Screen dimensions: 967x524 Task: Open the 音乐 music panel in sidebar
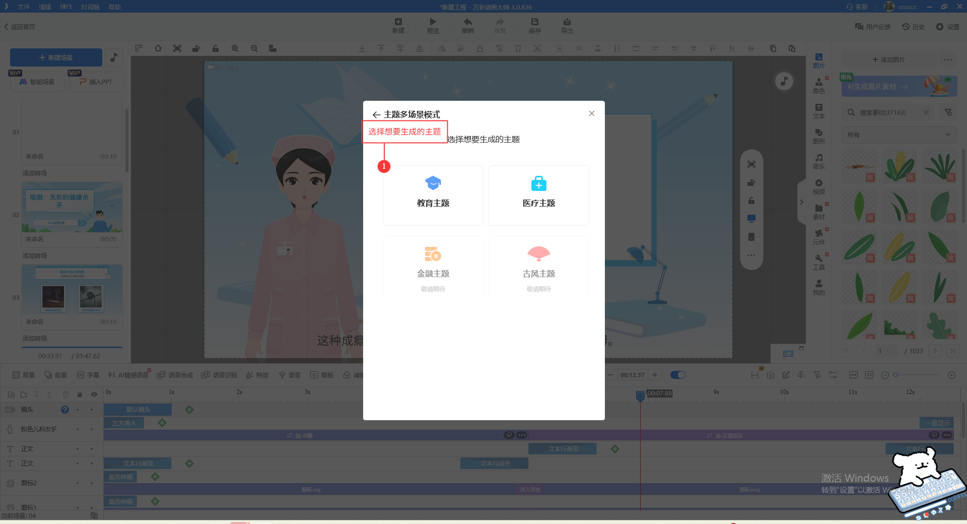pyautogui.click(x=818, y=161)
